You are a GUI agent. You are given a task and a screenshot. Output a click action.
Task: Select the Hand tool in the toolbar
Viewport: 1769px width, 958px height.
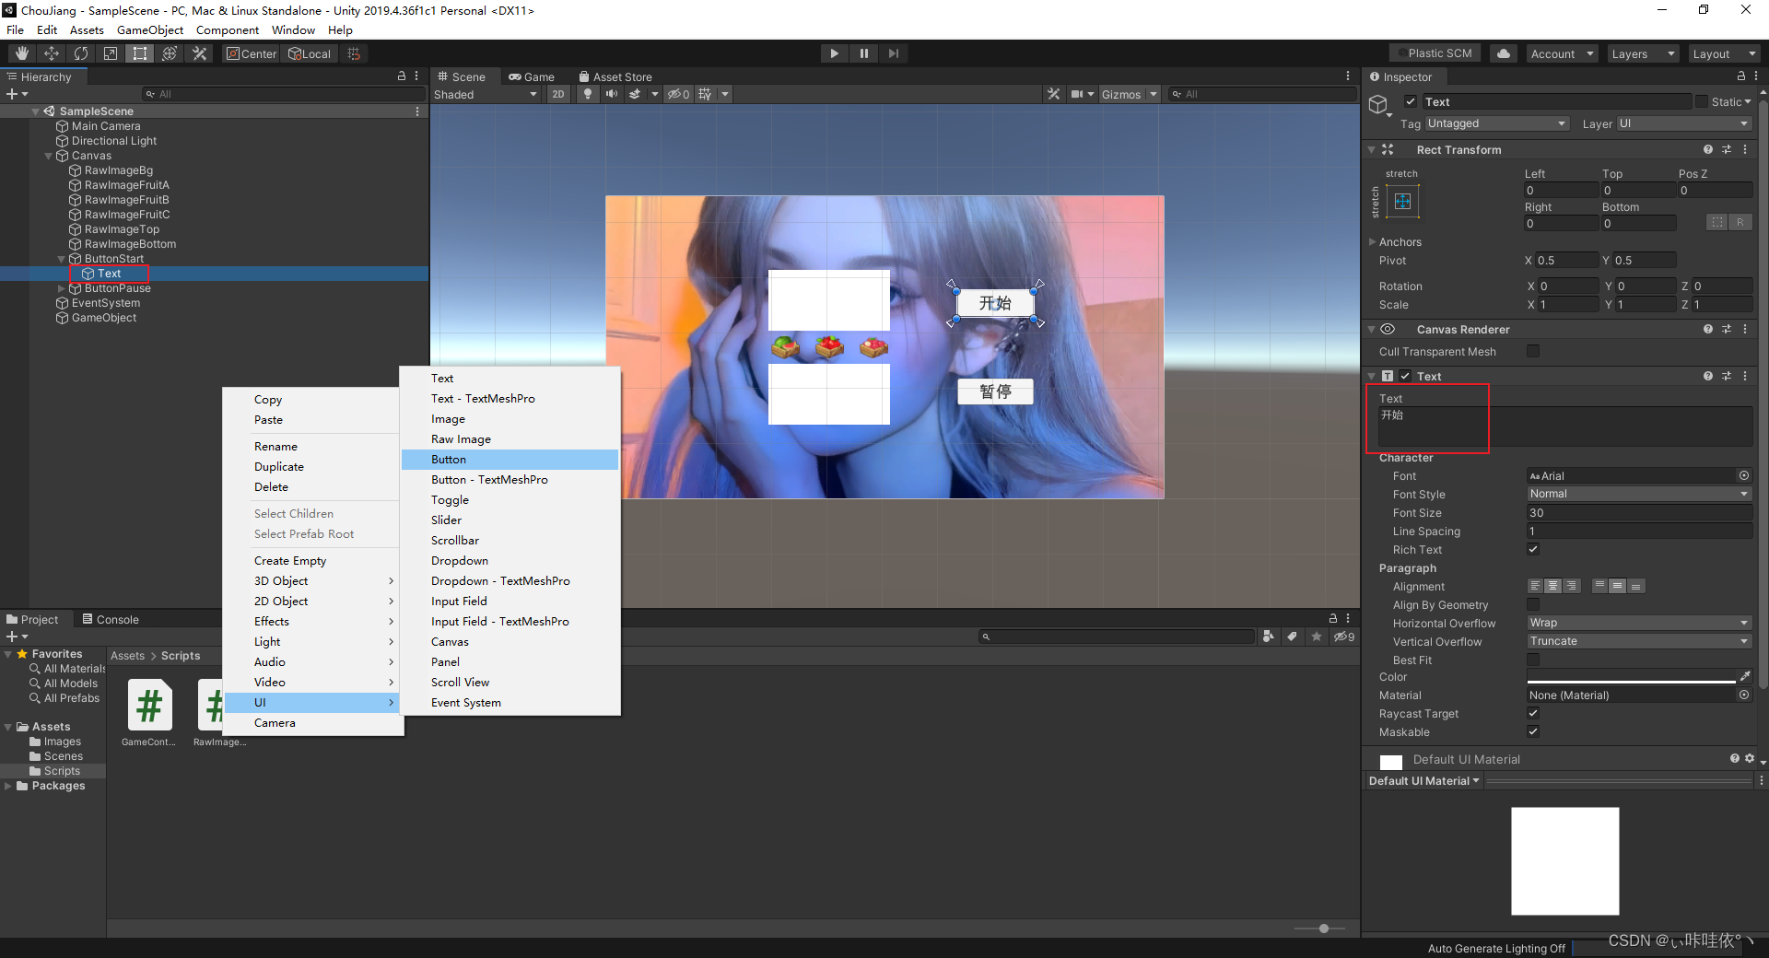[22, 53]
